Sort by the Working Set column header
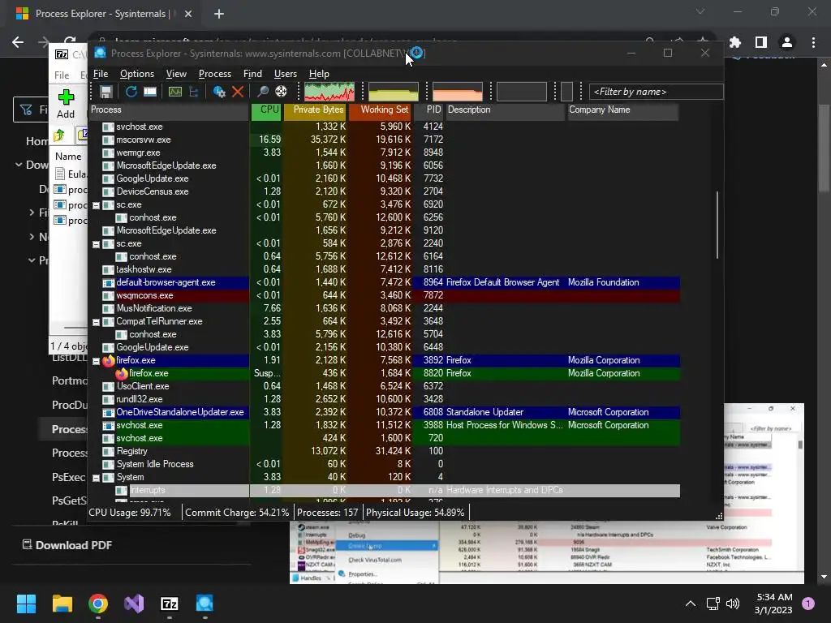 pos(380,110)
